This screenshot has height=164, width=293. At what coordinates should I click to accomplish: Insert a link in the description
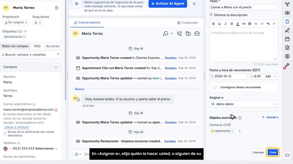coord(244,24)
